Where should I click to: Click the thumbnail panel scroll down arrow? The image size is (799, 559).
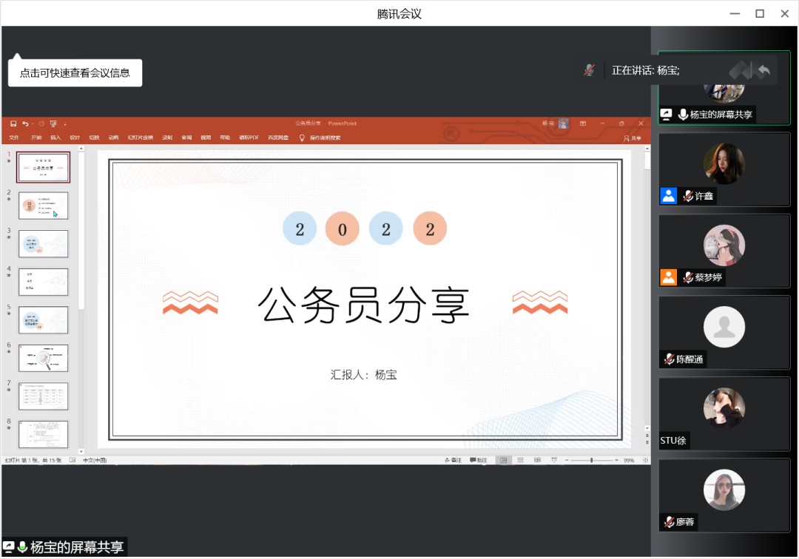[81, 451]
